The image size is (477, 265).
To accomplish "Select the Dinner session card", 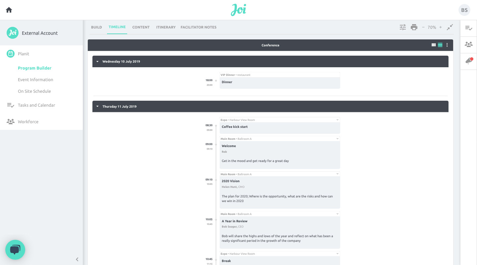I will [x=280, y=83].
